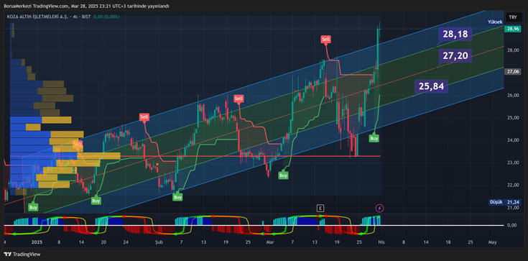This screenshot has height=261, width=528.
Task: Click the green 28,96 high price tag
Action: [512, 29]
